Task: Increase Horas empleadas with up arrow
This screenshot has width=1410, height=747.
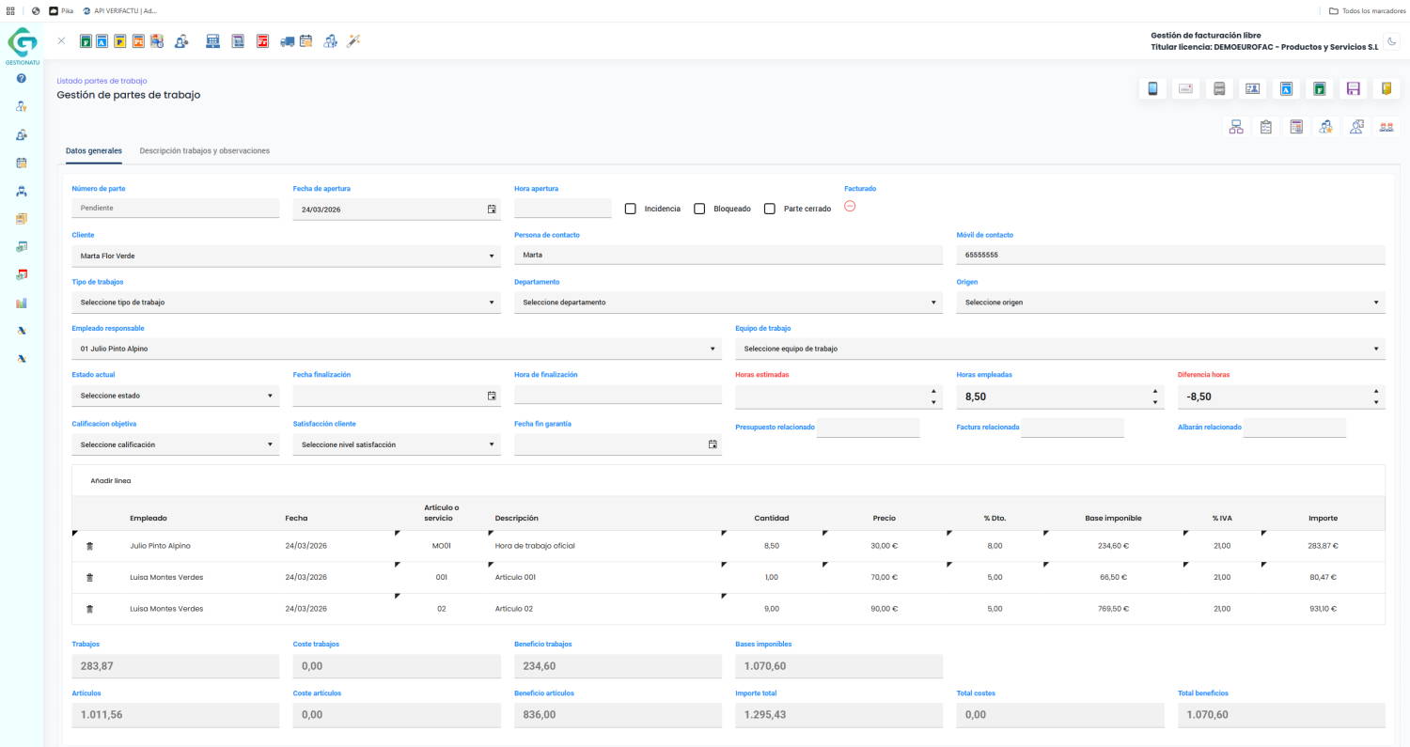Action: coord(1154,391)
